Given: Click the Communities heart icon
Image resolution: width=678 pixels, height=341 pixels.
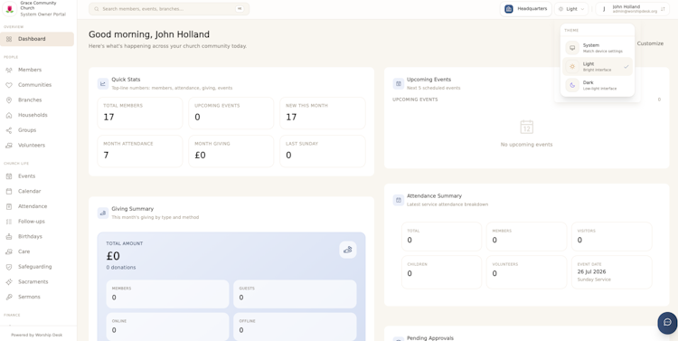Looking at the screenshot, I should click(9, 85).
